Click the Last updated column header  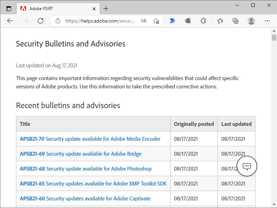click(x=236, y=124)
